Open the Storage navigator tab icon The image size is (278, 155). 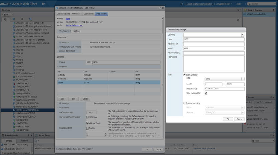[22, 19]
